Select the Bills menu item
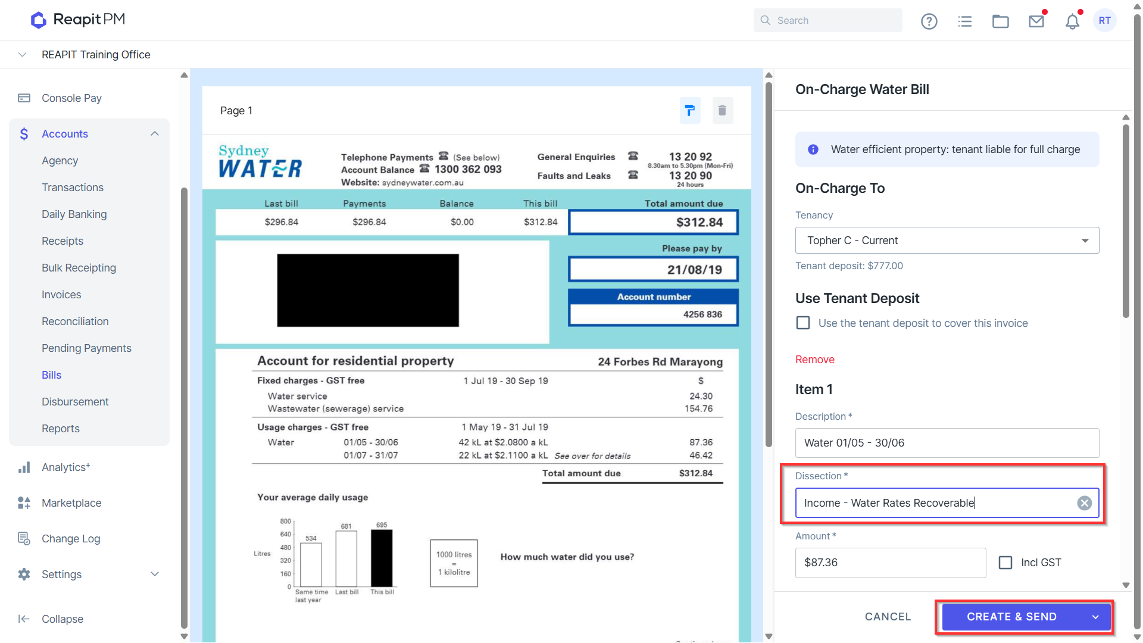Screen dimensions: 1143x643 52,375
